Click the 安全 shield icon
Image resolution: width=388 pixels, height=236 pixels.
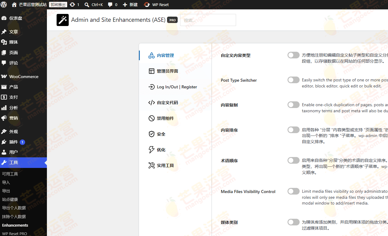152,134
